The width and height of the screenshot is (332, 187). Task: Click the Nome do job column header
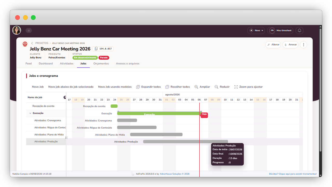(x=35, y=97)
